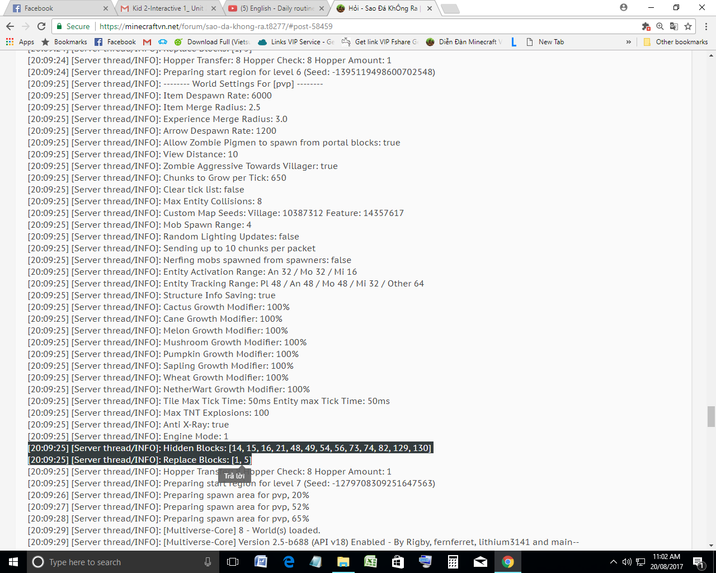The width and height of the screenshot is (716, 573).
Task: Open a new browser tab
Action: [450, 8]
